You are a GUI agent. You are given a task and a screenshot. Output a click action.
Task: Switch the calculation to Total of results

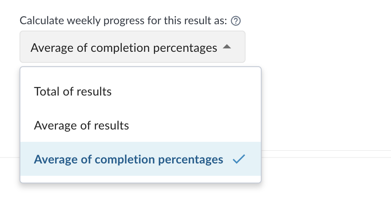pyautogui.click(x=141, y=91)
